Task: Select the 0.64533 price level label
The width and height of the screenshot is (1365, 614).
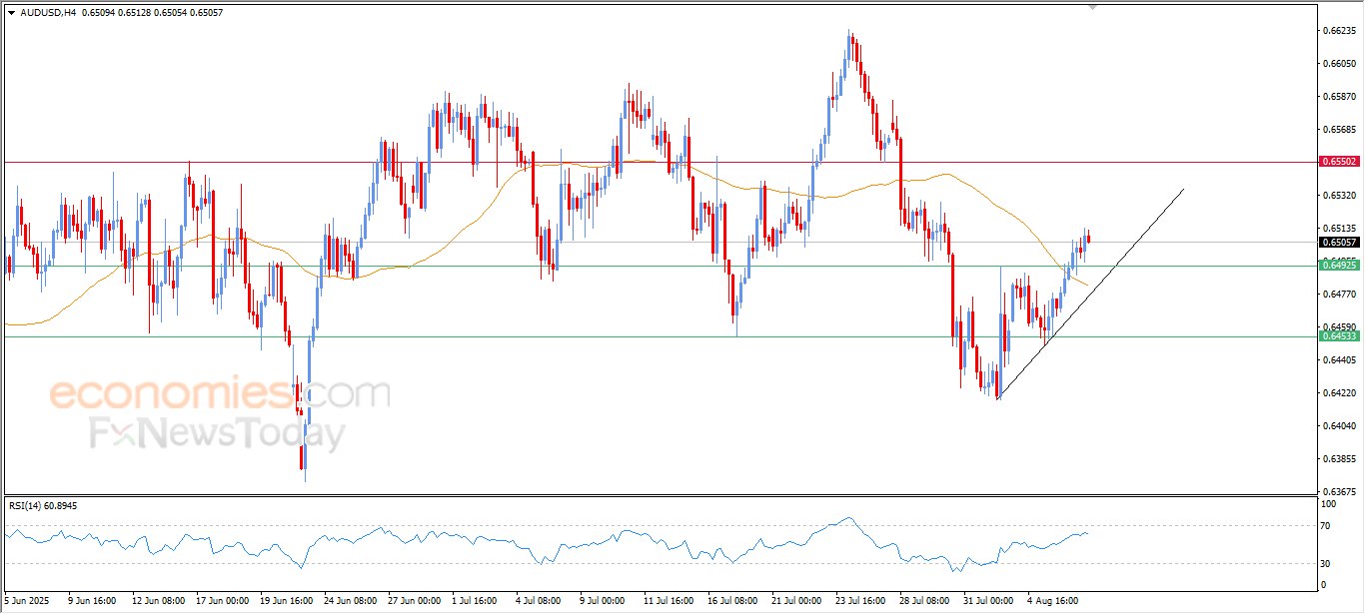Action: coord(1338,336)
